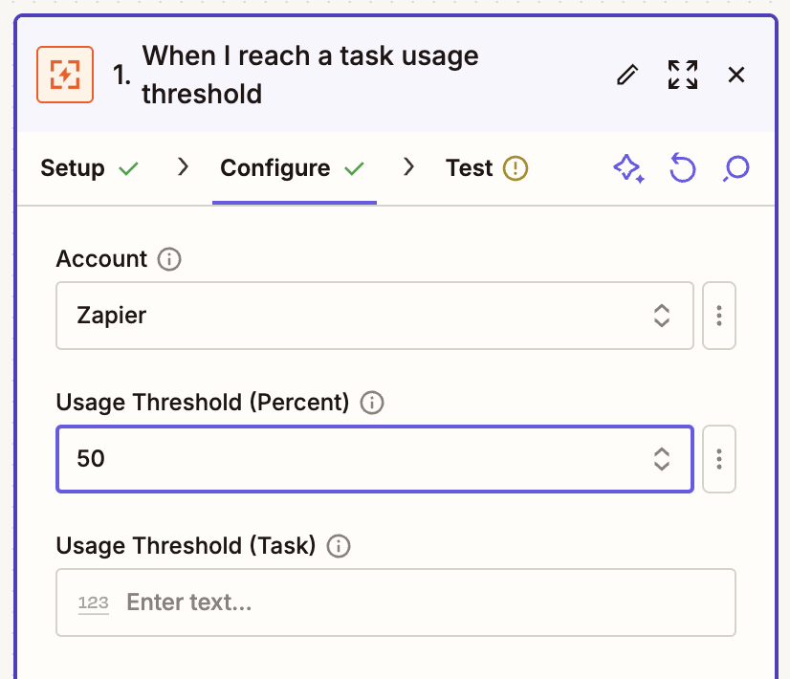Go to the Test tab
The width and height of the screenshot is (790, 679).
point(487,168)
